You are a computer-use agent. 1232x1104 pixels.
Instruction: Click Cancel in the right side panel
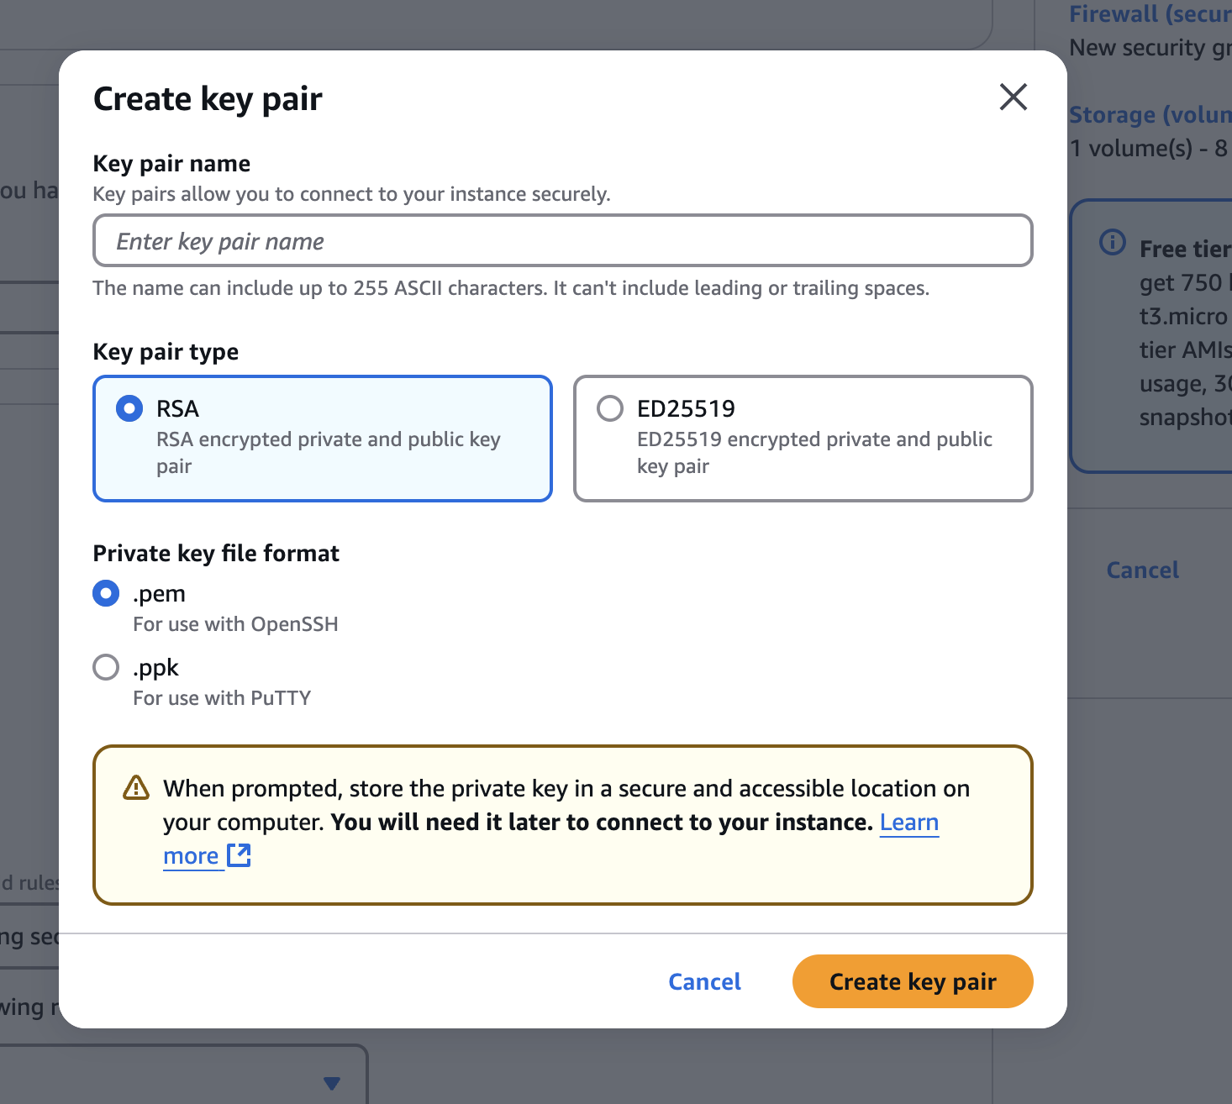(1142, 570)
